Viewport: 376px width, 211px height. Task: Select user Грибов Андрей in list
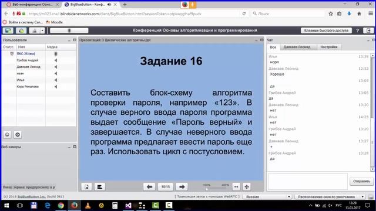pos(28,60)
